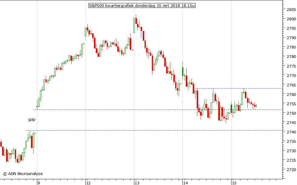Click the 2755 price axis label
Viewport: 297px width, 185px height.
[291, 104]
